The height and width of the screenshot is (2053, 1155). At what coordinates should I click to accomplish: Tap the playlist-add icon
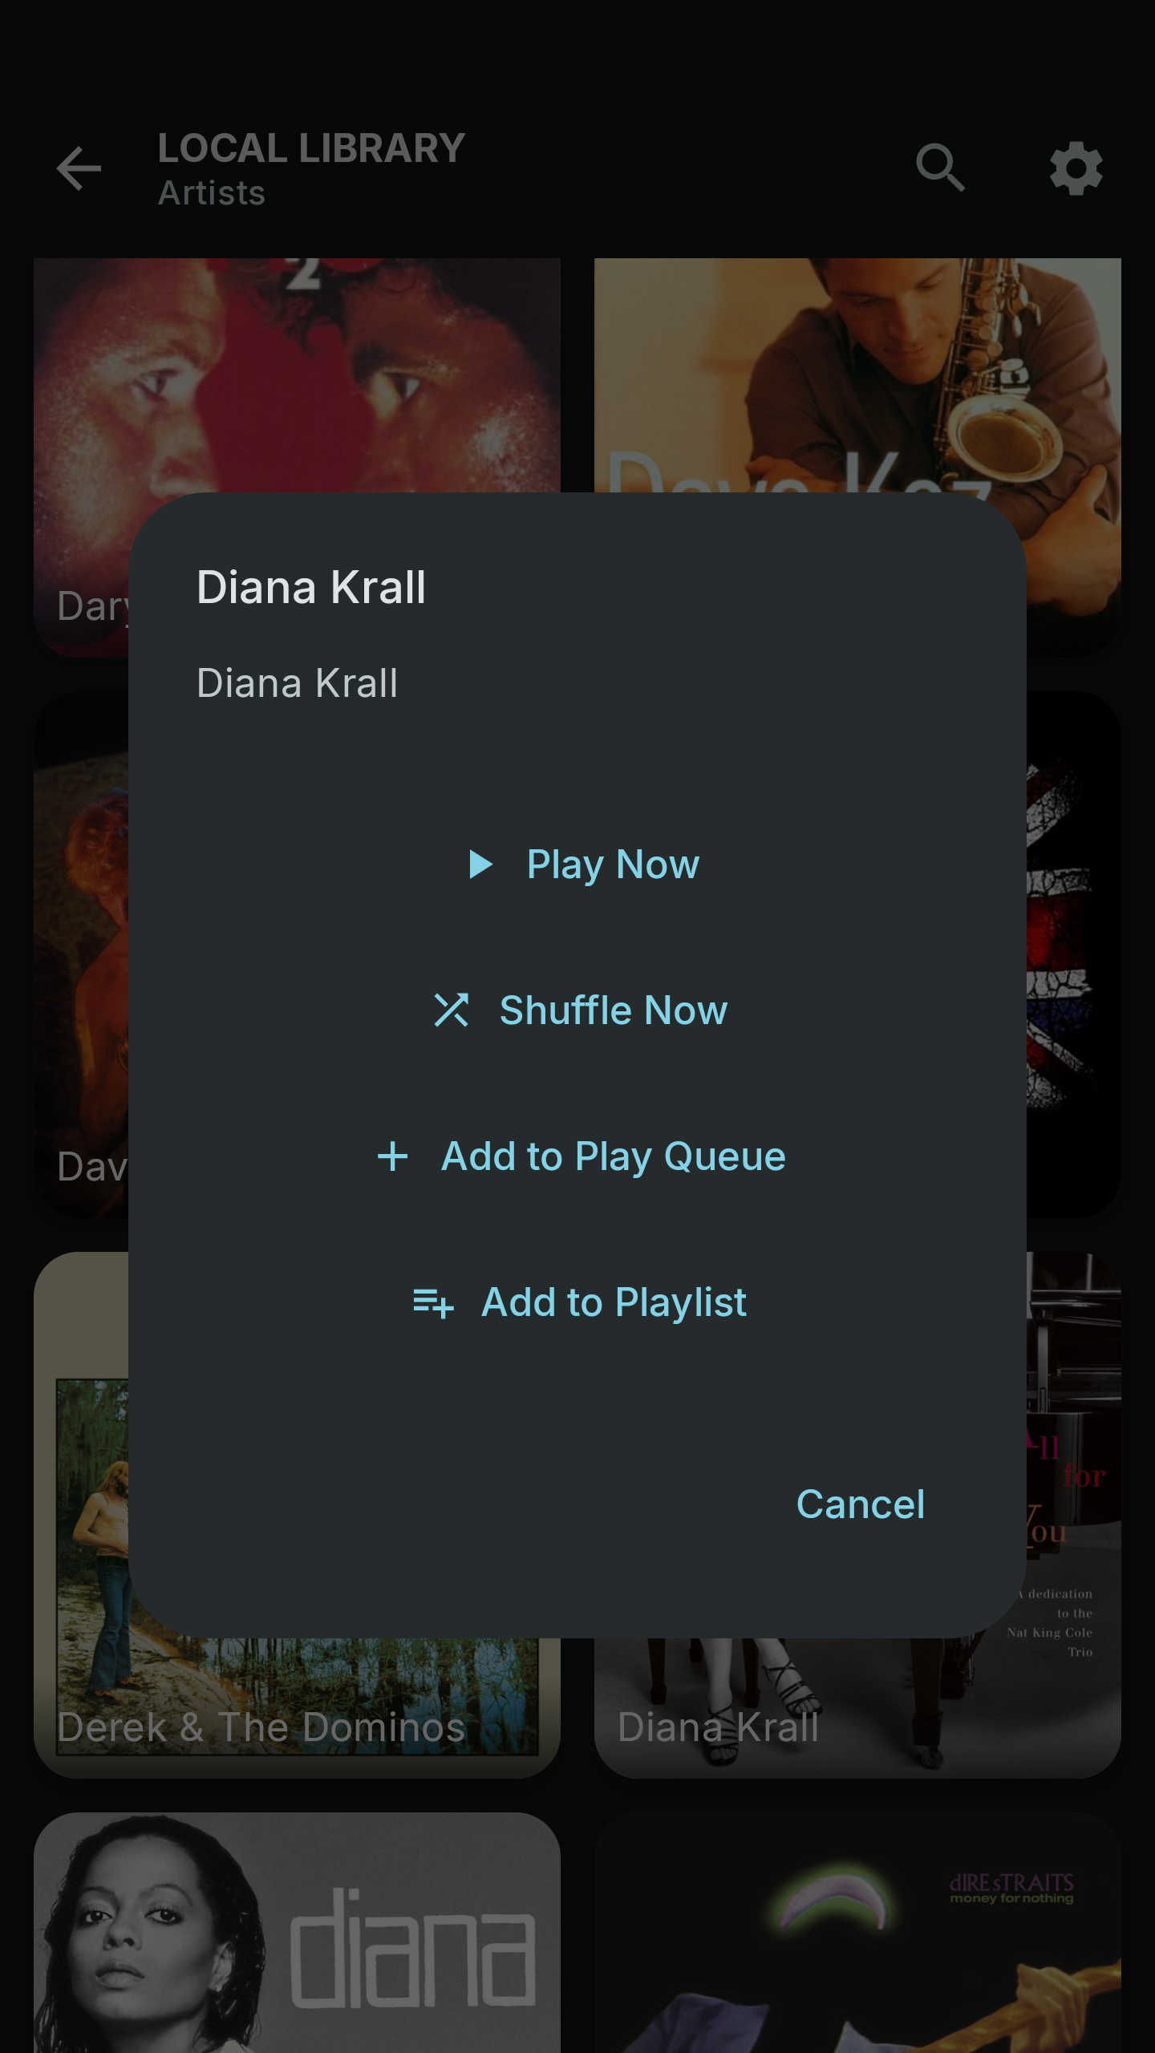pyautogui.click(x=433, y=1303)
